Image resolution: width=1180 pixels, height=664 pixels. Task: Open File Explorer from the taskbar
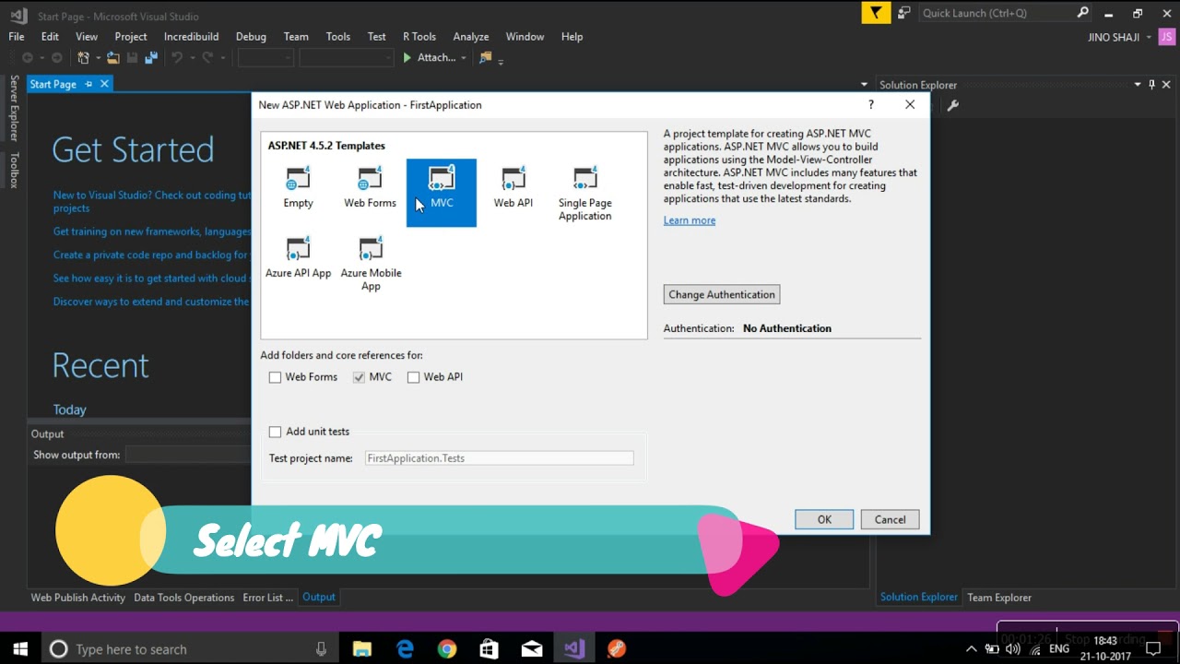coord(362,649)
